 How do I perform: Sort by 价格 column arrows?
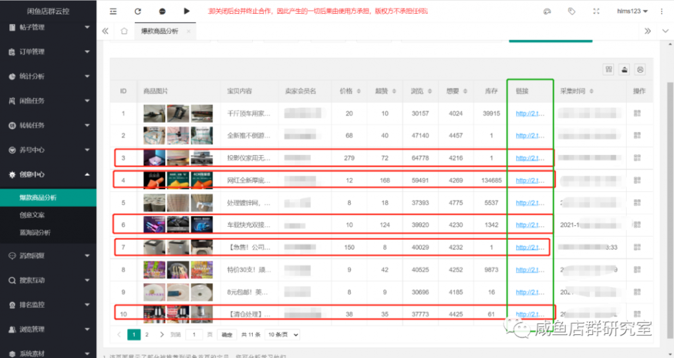(x=359, y=91)
